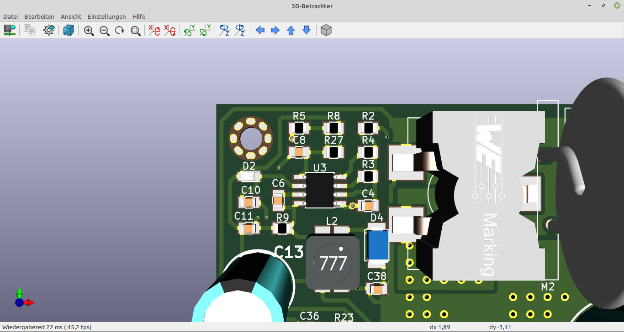Redraw the 3D view
Image resolution: width=624 pixels, height=332 pixels.
pos(120,31)
